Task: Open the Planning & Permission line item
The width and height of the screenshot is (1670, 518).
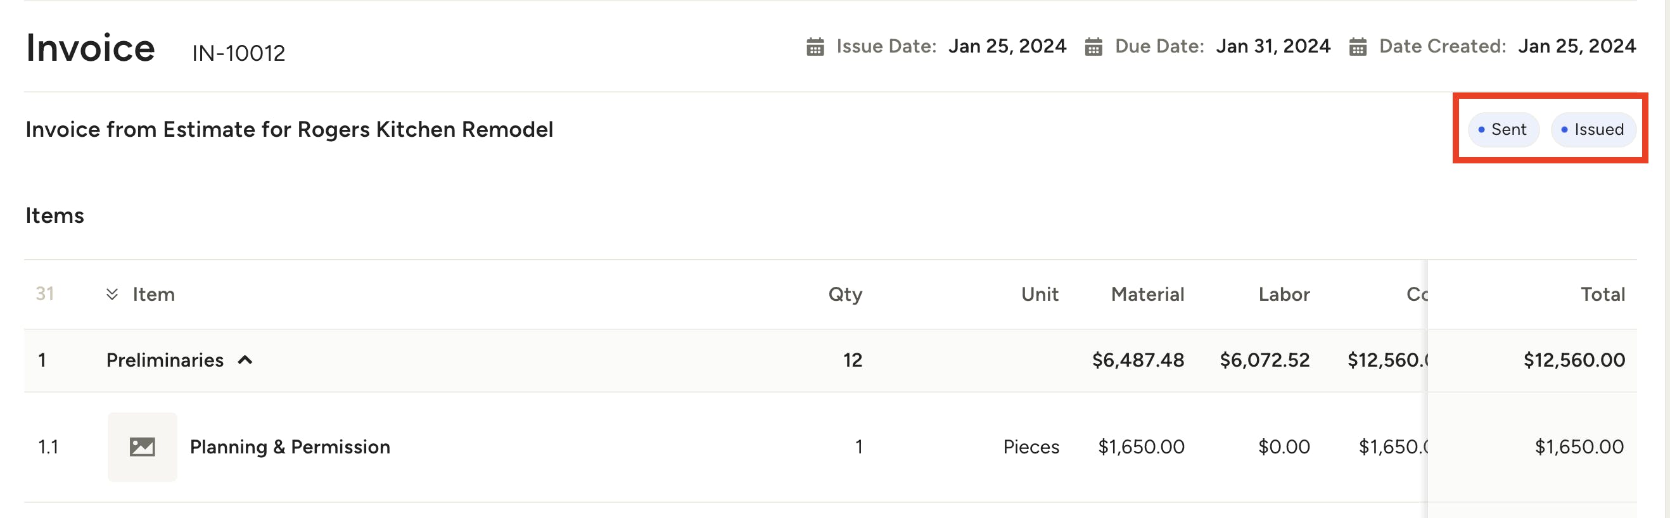Action: click(x=289, y=446)
